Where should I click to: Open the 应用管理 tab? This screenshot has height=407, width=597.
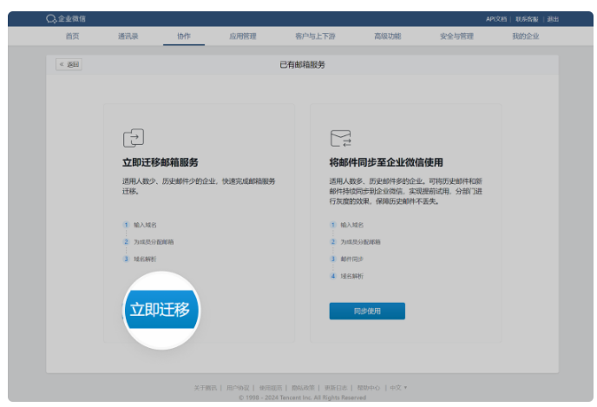(x=242, y=36)
